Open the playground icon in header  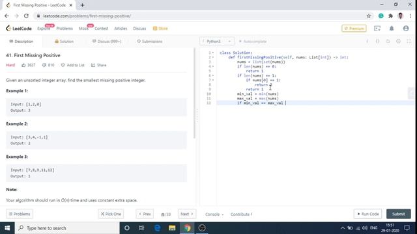click(x=377, y=29)
